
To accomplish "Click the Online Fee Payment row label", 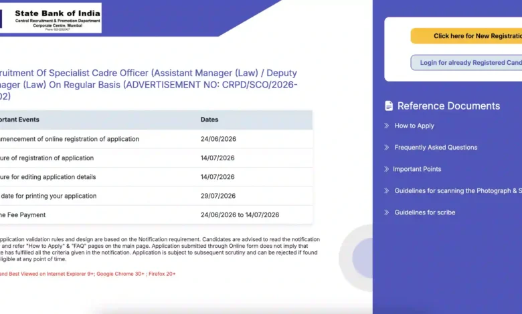I will tap(23, 214).
